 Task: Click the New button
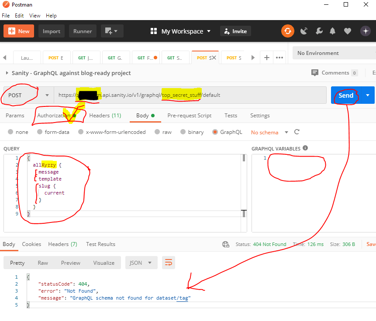tap(19, 31)
